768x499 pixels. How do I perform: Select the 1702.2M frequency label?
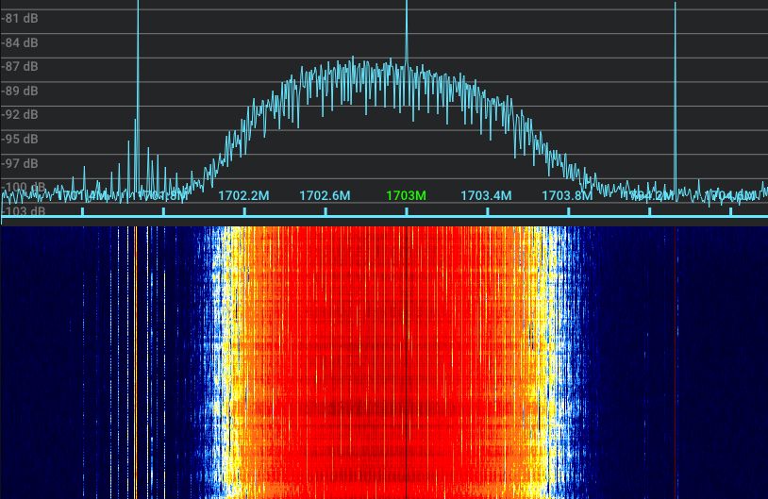click(243, 195)
